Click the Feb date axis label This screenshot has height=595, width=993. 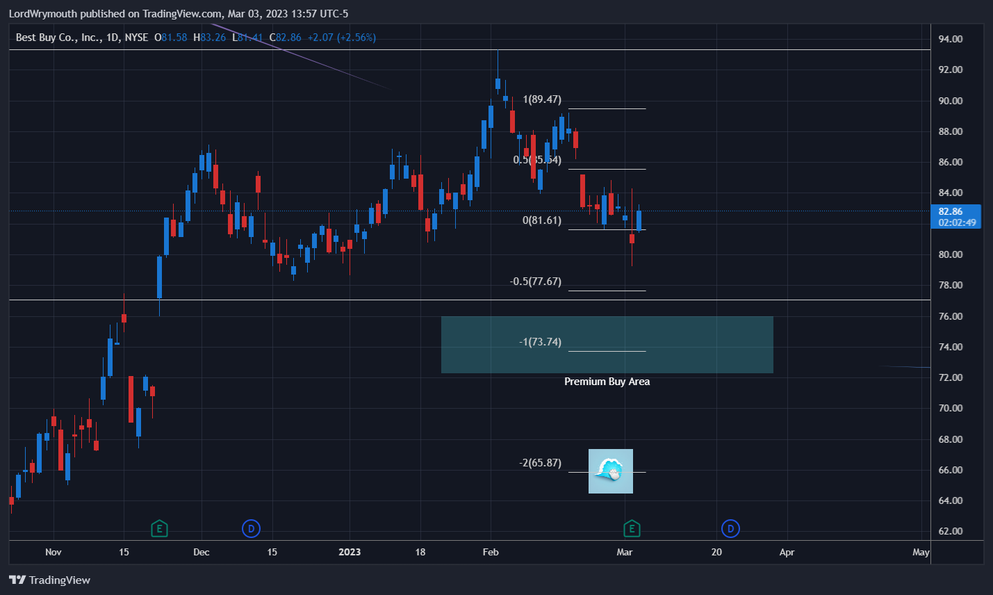(x=491, y=552)
